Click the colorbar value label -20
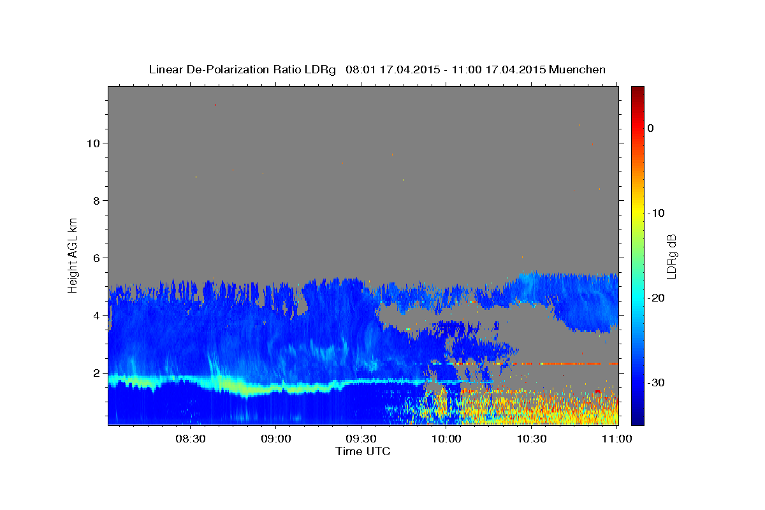Image resolution: width=765 pixels, height=510 pixels. [x=655, y=298]
